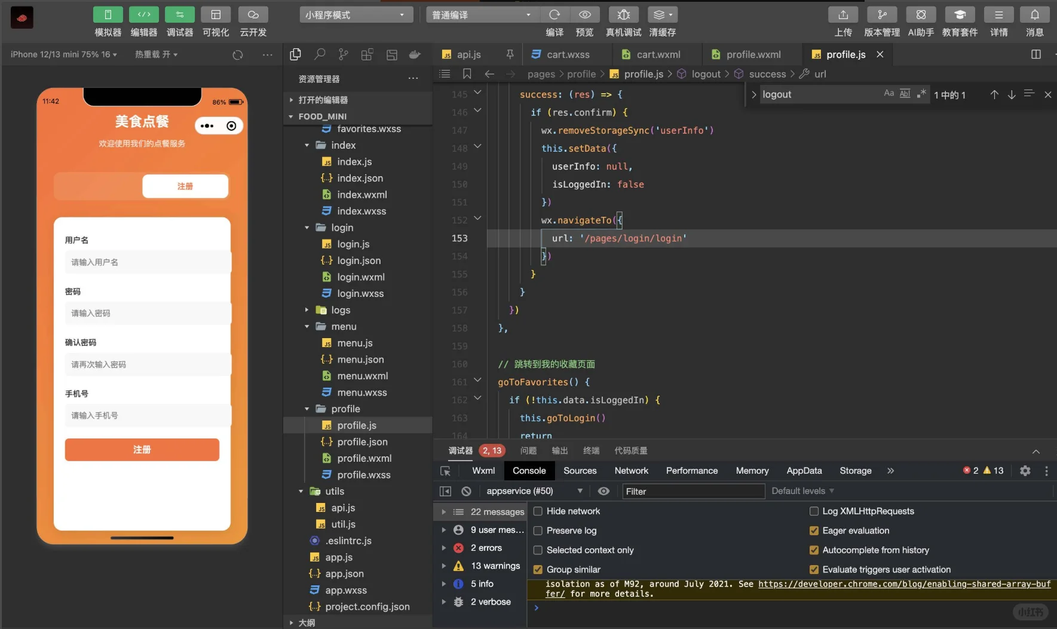The image size is (1057, 629).
Task: Check the Preserve log option
Action: coord(538,530)
